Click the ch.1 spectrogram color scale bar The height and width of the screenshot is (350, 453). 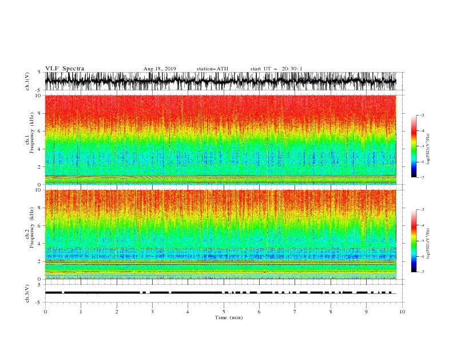pos(414,146)
